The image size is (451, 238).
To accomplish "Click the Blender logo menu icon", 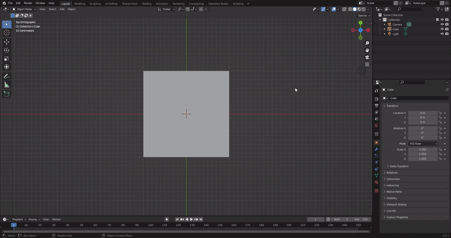I will click(4, 3).
